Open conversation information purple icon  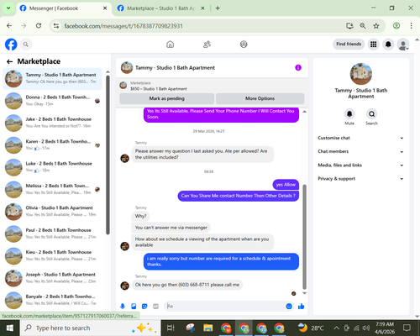[x=298, y=67]
